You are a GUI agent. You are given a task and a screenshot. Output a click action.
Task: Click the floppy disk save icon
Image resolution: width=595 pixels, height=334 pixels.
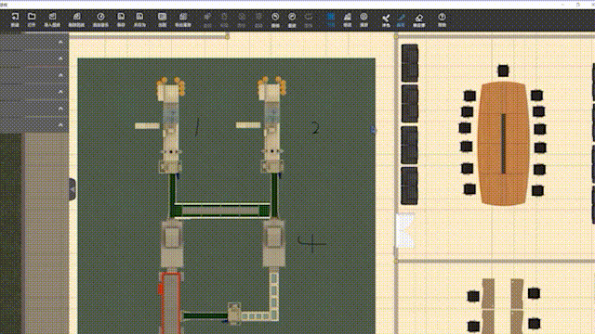point(121,19)
